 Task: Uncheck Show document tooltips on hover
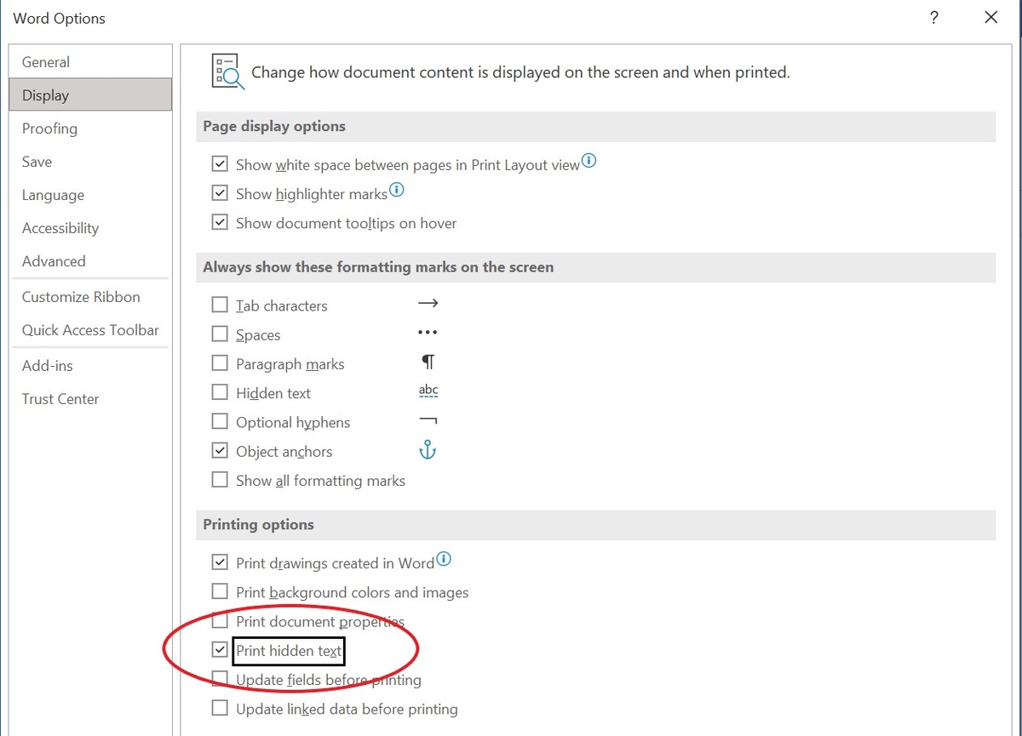click(x=219, y=222)
